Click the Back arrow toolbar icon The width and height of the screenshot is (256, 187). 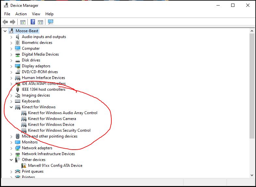click(x=5, y=22)
